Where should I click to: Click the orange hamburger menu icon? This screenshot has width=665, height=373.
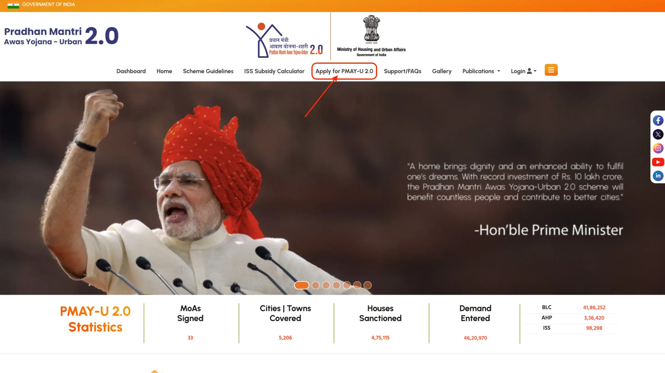551,70
